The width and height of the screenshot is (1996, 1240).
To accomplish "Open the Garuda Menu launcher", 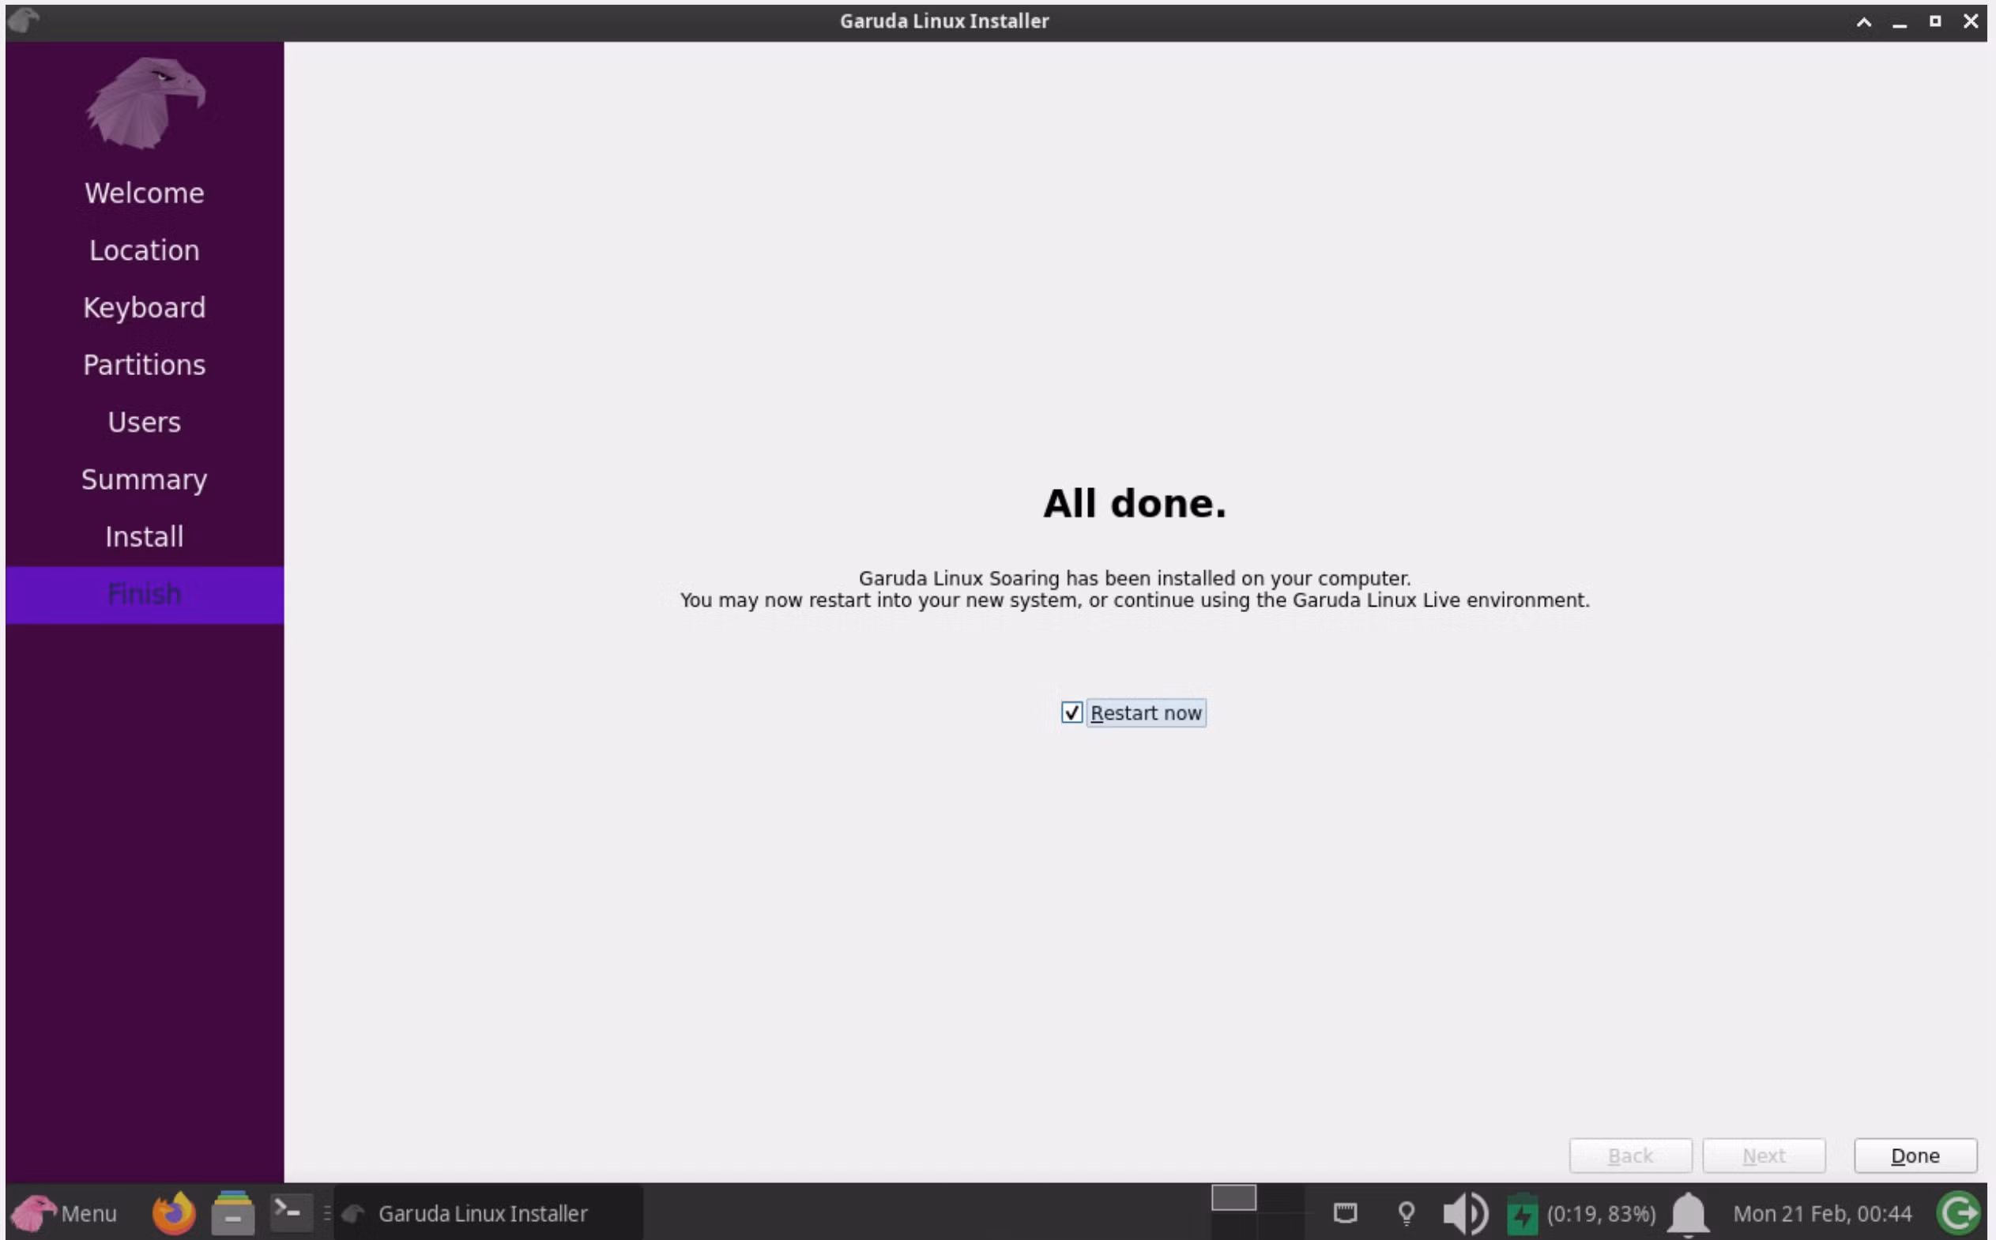I will 64,1213.
